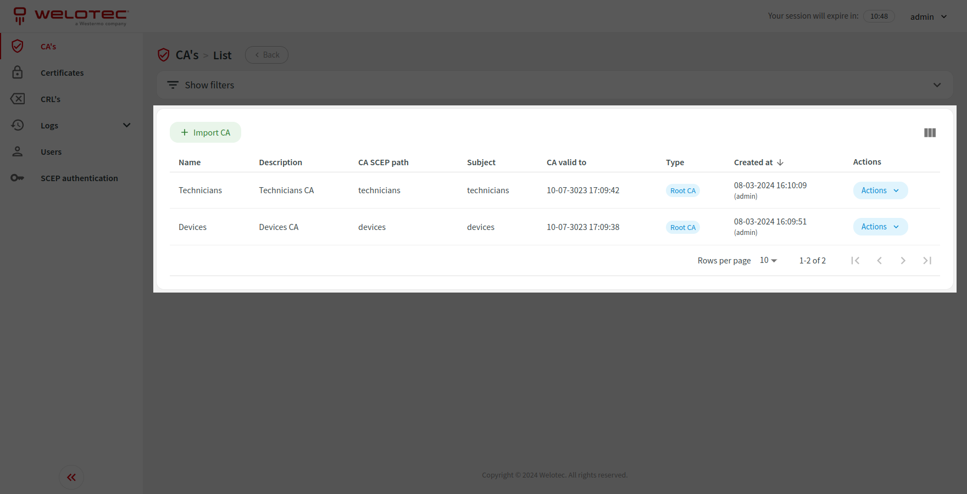Viewport: 967px width, 494px height.
Task: Collapse the sidebar with the double-chevron toggle
Action: pyautogui.click(x=71, y=477)
